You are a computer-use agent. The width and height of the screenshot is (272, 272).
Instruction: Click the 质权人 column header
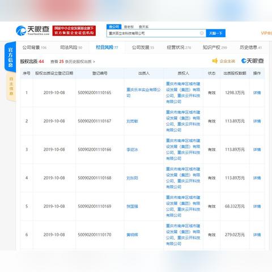point(183,73)
